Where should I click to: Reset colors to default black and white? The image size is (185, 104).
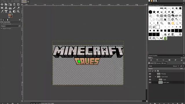(x=9, y=17)
